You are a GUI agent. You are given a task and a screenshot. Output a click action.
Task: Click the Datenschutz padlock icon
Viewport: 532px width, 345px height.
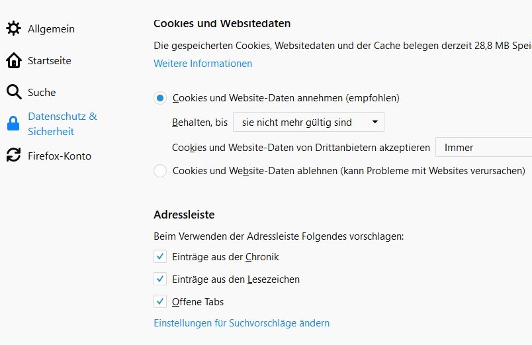click(x=13, y=124)
